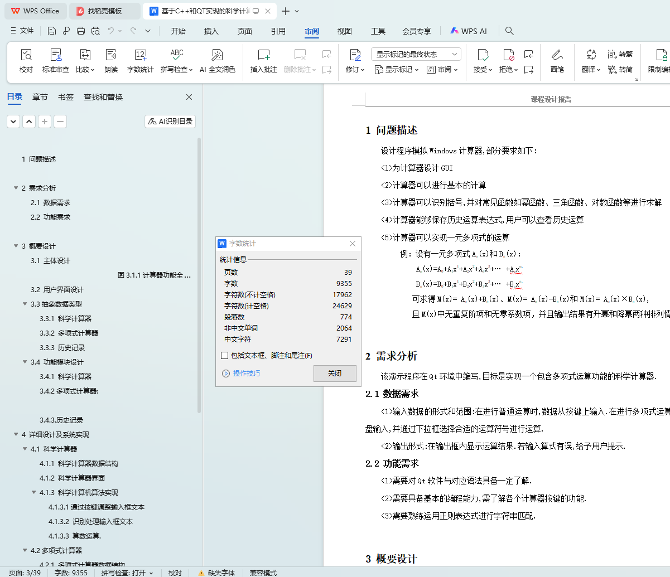Switch to 查找和替换 tab
The height and width of the screenshot is (577, 670).
pyautogui.click(x=103, y=97)
